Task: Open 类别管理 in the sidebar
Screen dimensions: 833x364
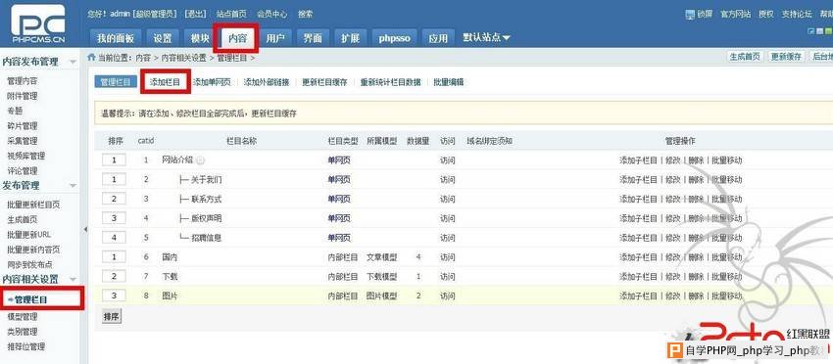Action: pyautogui.click(x=23, y=332)
